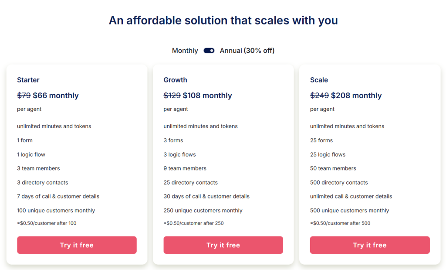Select the Growth plan heading
Image resolution: width=446 pixels, height=270 pixels.
[x=175, y=80]
